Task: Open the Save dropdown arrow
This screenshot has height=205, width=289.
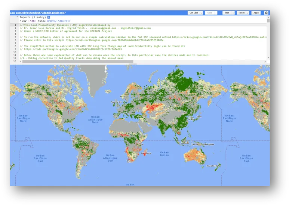Action: click(x=216, y=13)
